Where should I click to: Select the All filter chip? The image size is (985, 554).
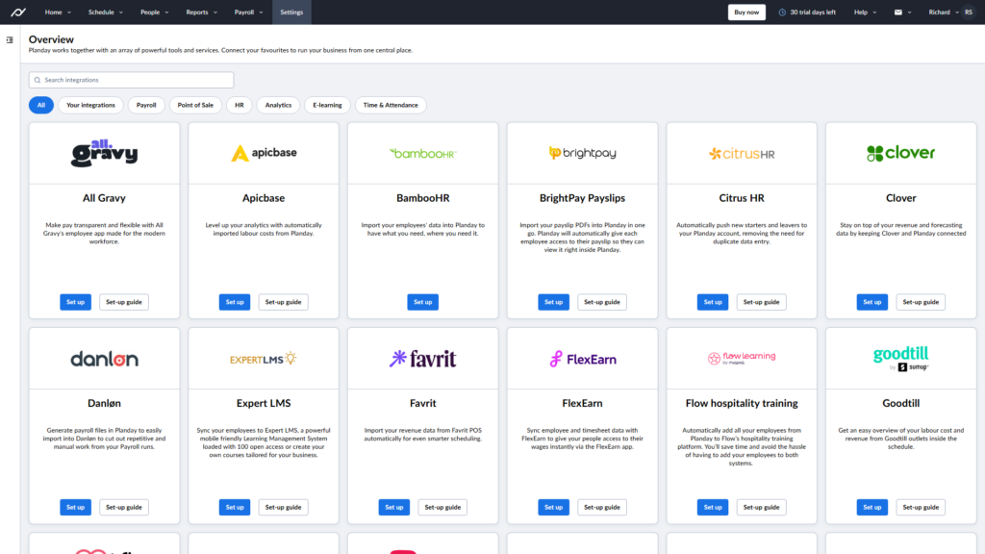40,105
